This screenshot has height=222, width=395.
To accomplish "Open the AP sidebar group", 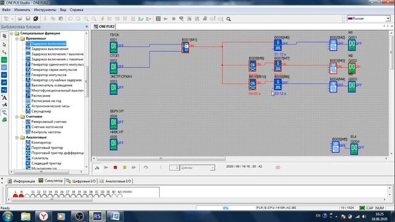I will (4, 82).
